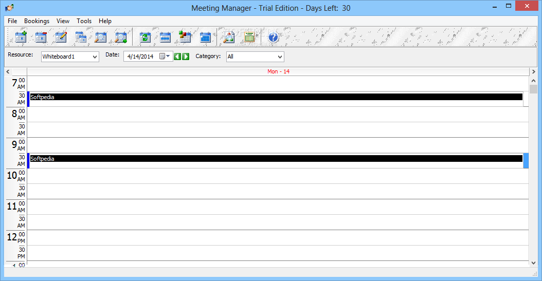Image resolution: width=542 pixels, height=281 pixels.
Task: Click the 11:00 AM time label
Action: (16, 207)
